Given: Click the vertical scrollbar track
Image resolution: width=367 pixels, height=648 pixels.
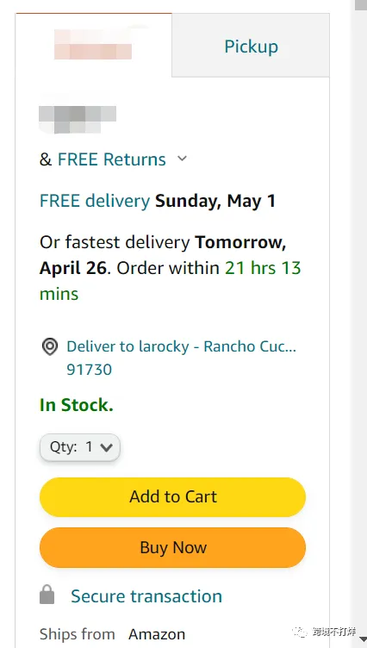Looking at the screenshot, I should [358, 322].
